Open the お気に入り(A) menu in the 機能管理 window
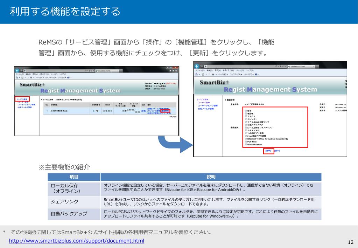358x248 pixels. click(228, 70)
